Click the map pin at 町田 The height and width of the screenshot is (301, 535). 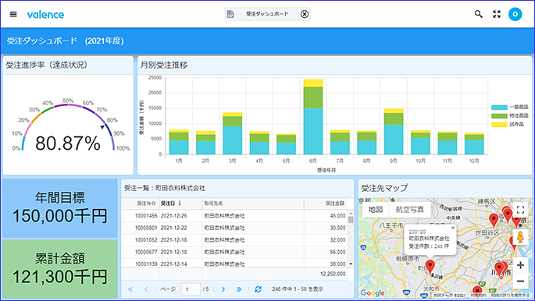pos(430,267)
